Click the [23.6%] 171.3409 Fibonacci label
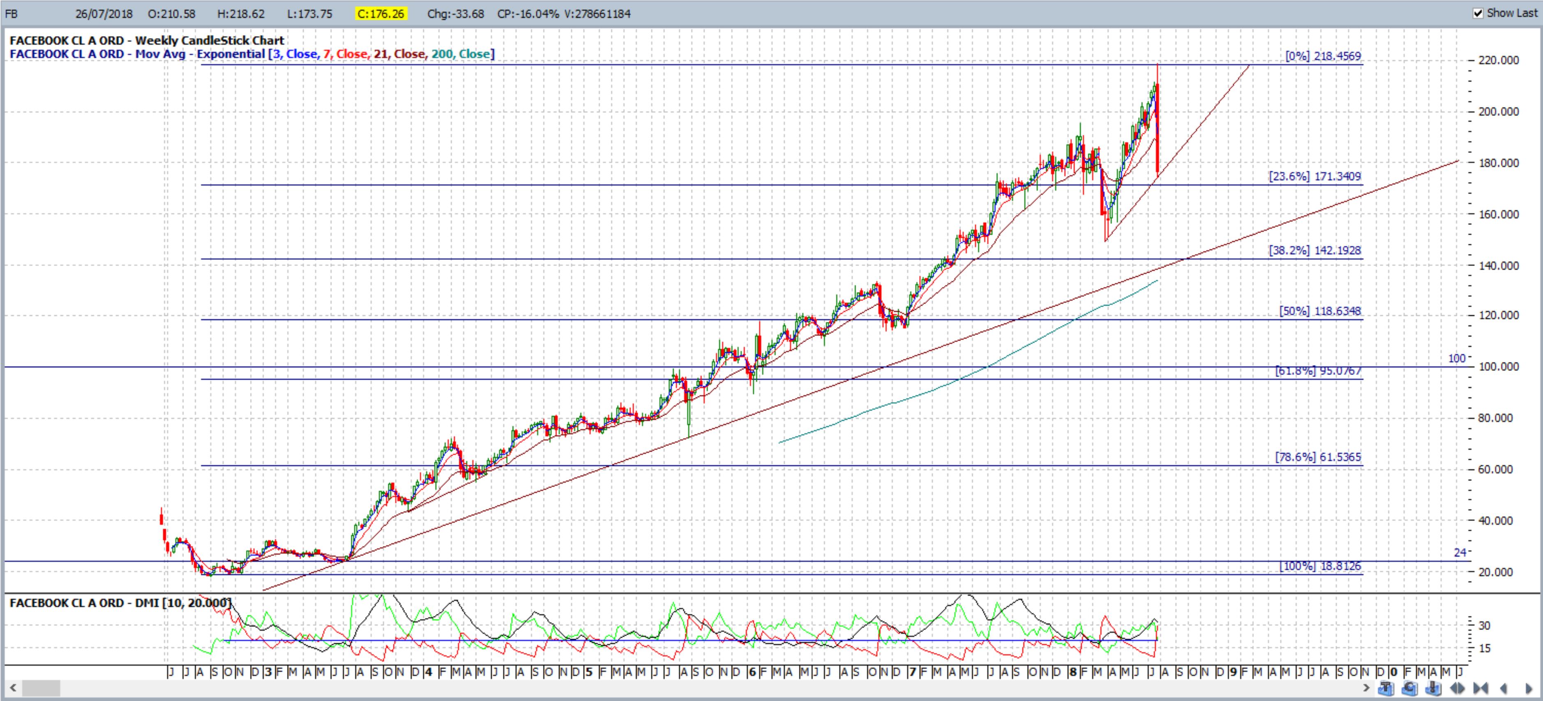The image size is (1543, 701). [x=1315, y=176]
